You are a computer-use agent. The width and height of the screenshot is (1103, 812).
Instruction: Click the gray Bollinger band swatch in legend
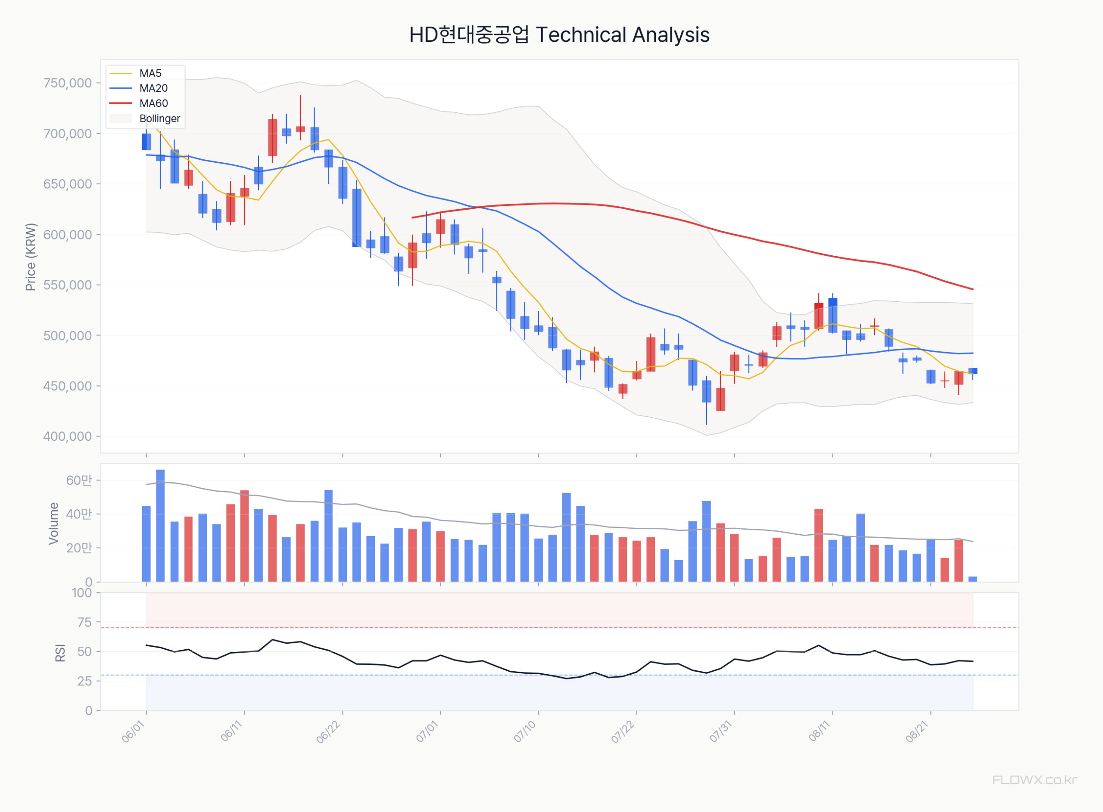[121, 118]
